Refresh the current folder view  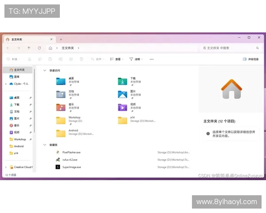[39, 48]
